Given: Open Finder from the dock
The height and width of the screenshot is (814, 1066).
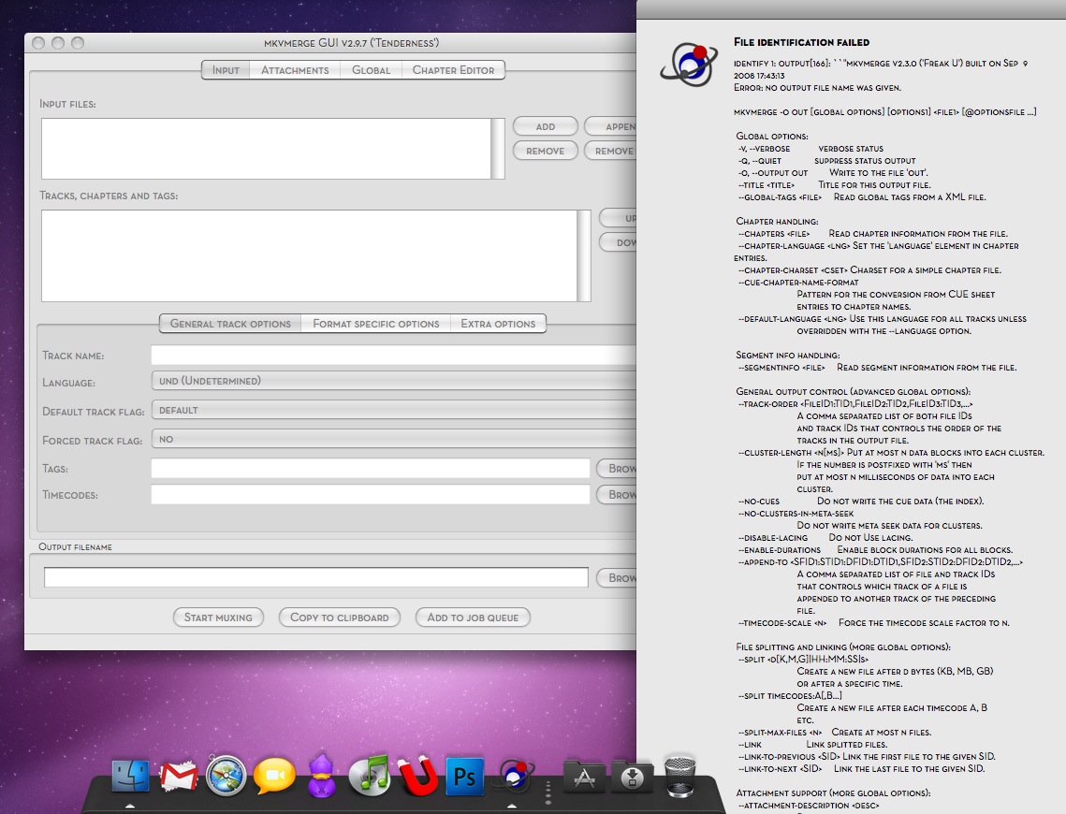Looking at the screenshot, I should click(130, 776).
